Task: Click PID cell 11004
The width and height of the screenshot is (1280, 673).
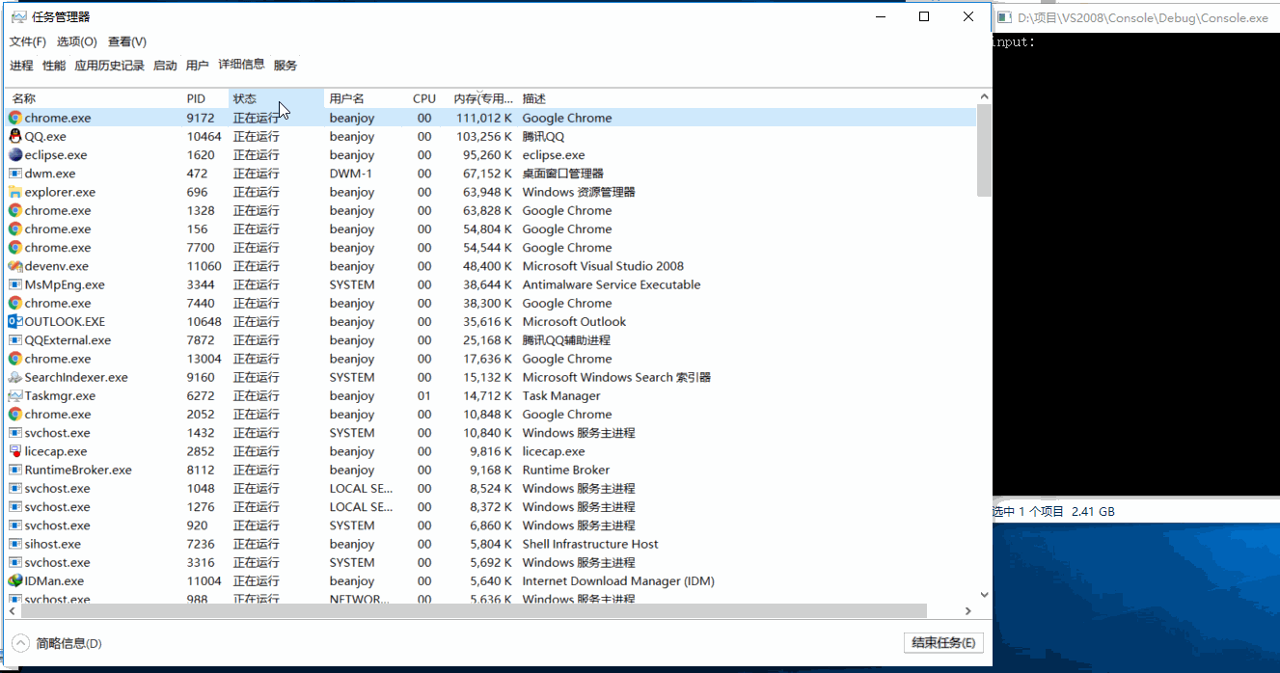Action: (x=204, y=581)
